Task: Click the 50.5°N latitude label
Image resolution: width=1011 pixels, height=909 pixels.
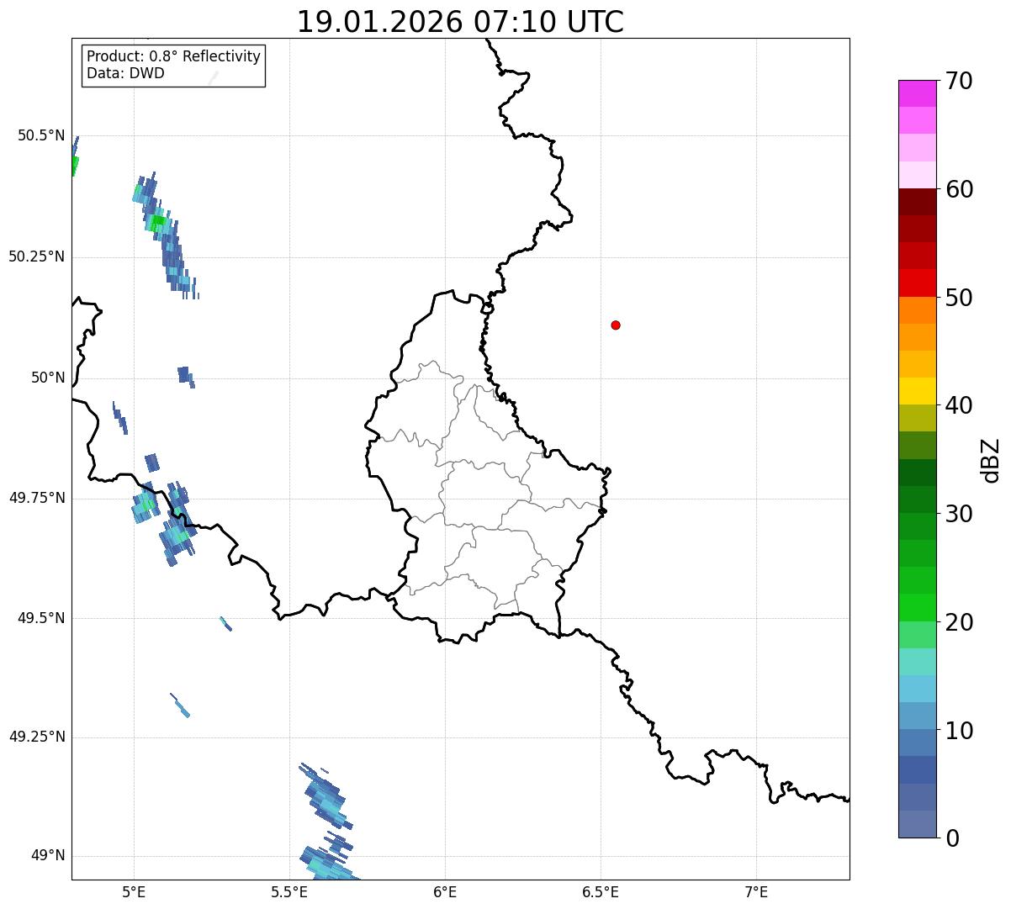Action: (41, 135)
